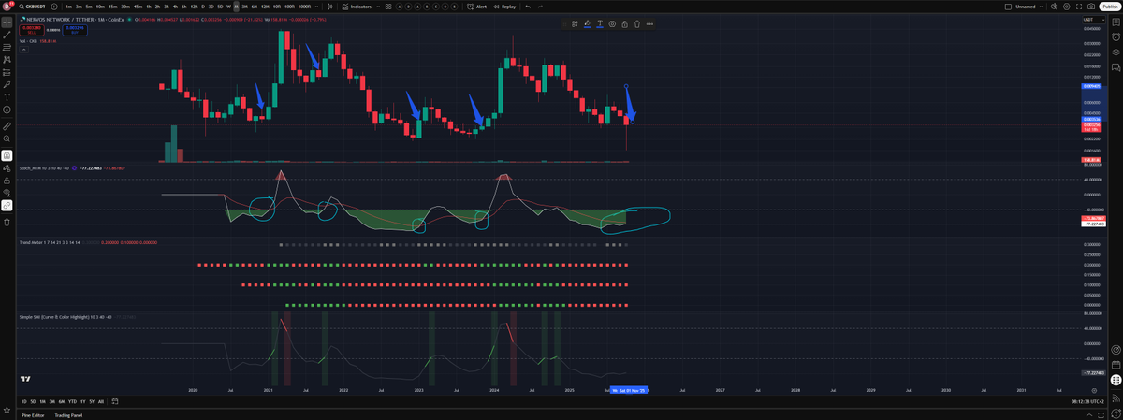Add a symbol to compare with plus icon
The height and width of the screenshot is (420, 1123).
pyautogui.click(x=56, y=7)
